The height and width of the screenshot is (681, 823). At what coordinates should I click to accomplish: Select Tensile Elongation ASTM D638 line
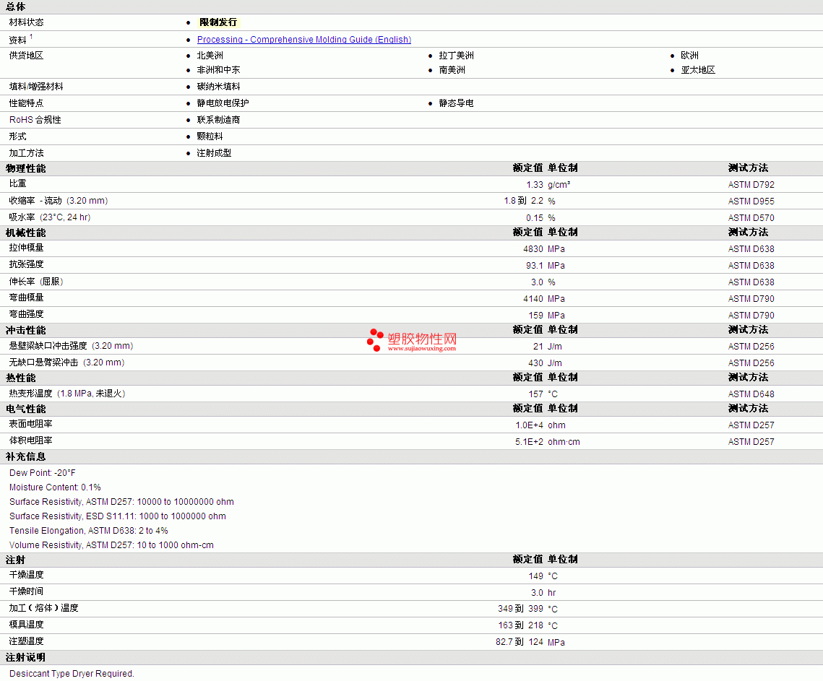pos(89,531)
